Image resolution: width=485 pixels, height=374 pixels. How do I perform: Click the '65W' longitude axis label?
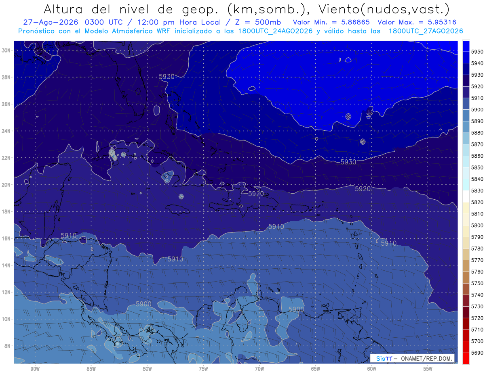(316, 369)
